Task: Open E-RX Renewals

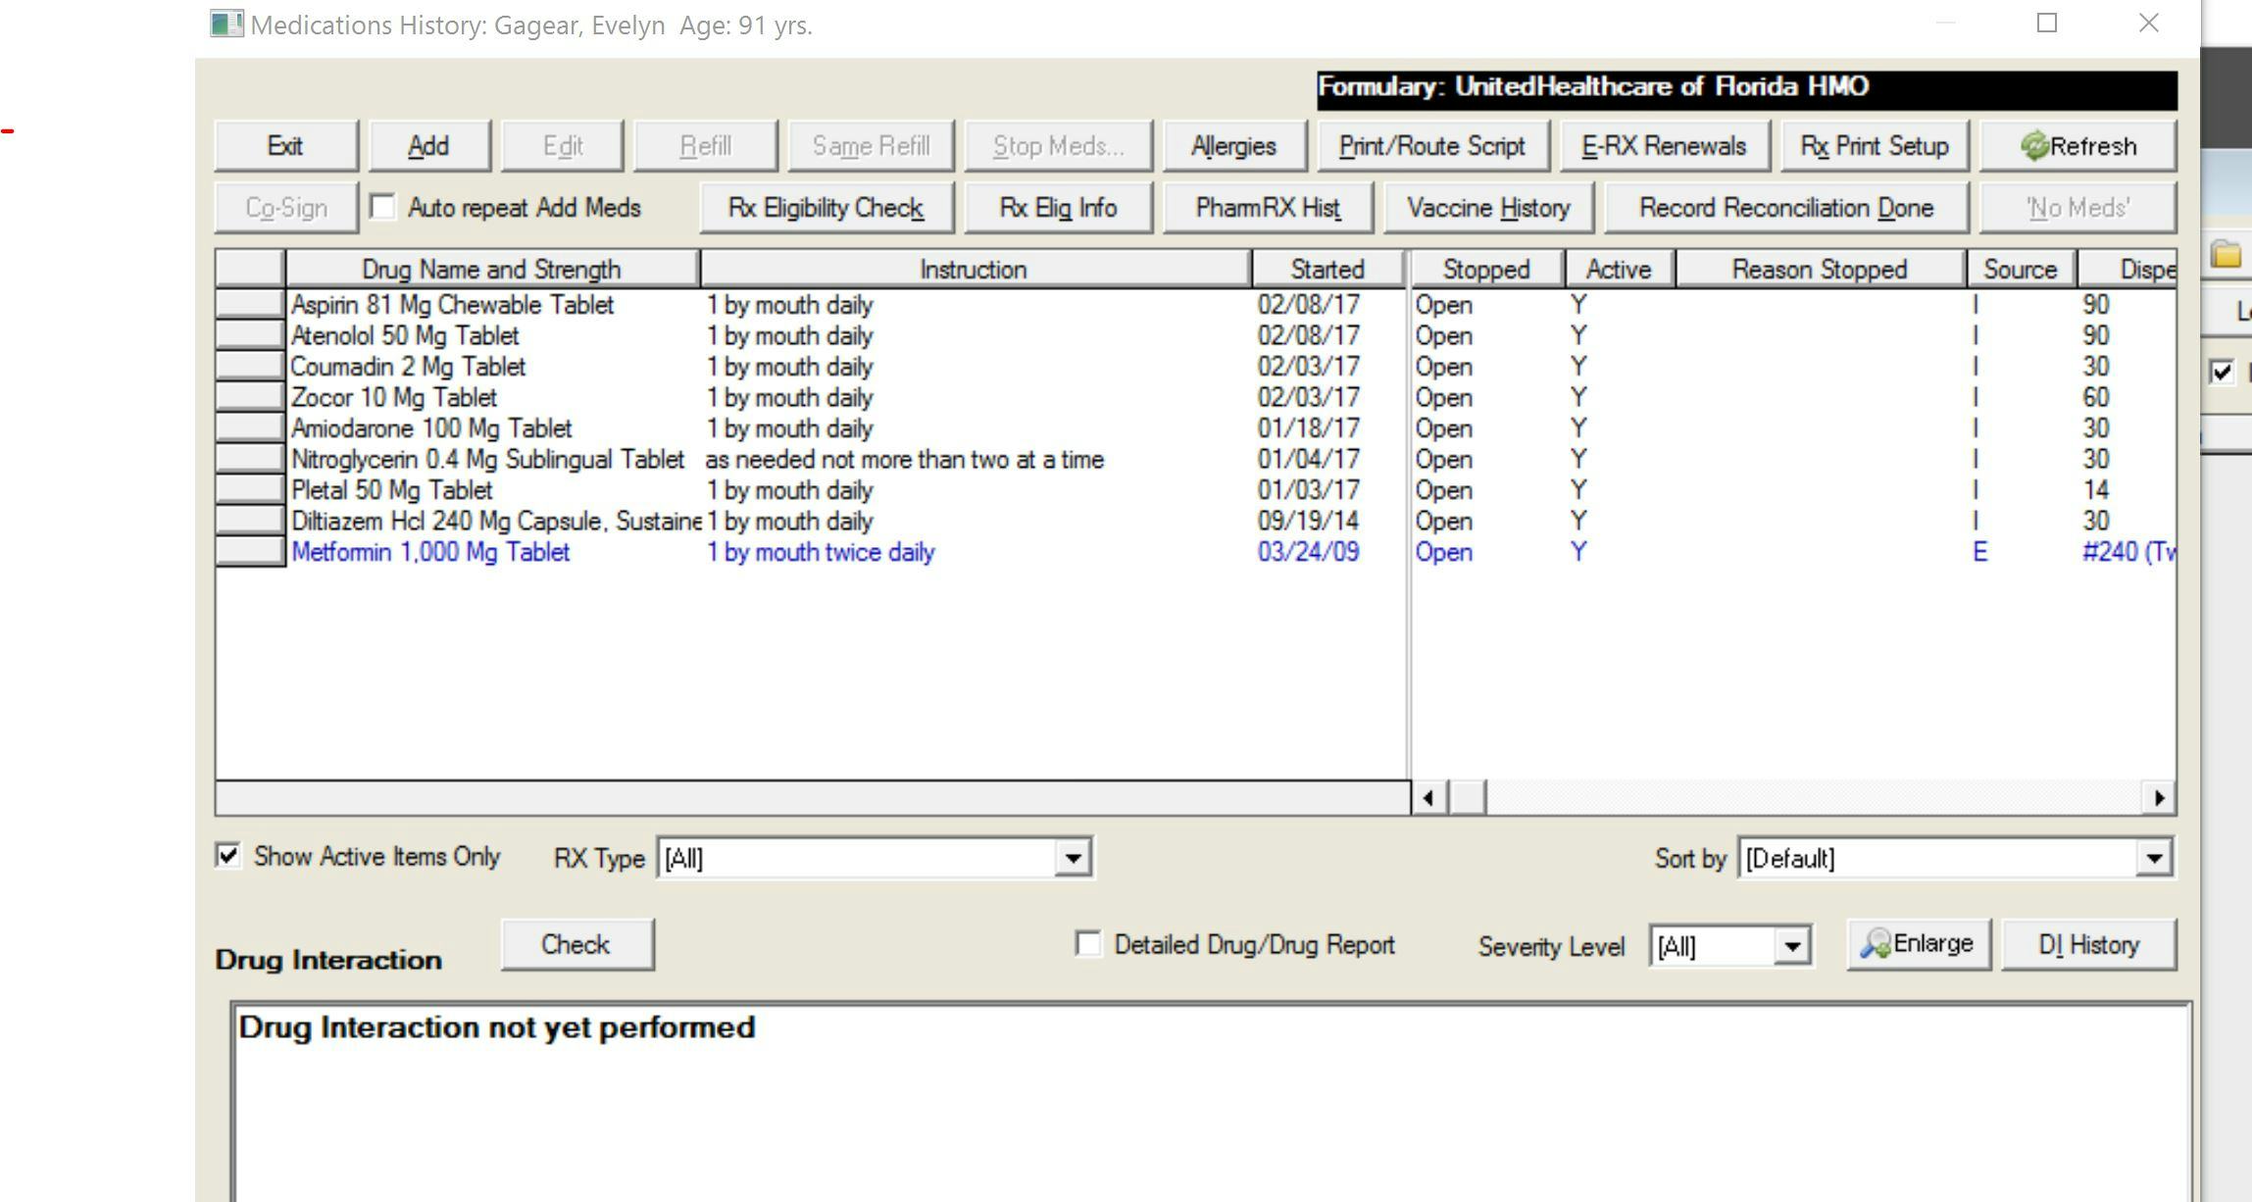Action: pos(1664,145)
